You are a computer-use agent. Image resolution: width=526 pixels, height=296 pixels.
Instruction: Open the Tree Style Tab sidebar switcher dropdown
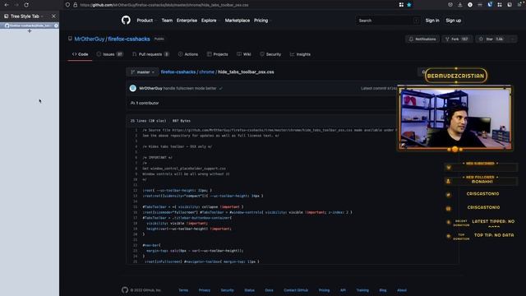42,16
